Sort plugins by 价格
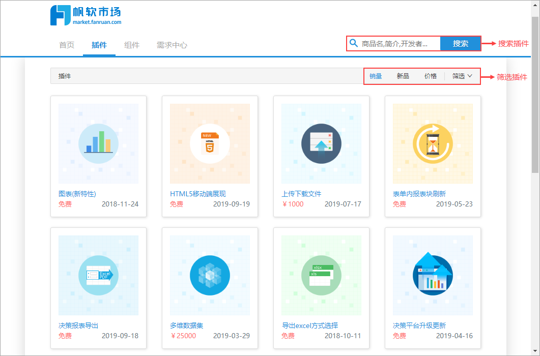 (431, 76)
